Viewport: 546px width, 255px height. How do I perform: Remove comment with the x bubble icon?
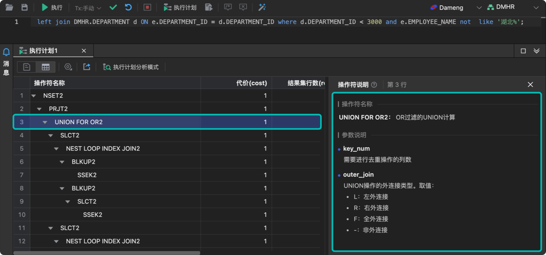[243, 7]
